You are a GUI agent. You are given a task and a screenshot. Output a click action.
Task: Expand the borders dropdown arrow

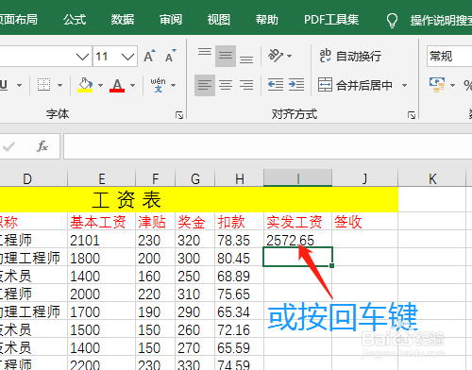click(59, 85)
